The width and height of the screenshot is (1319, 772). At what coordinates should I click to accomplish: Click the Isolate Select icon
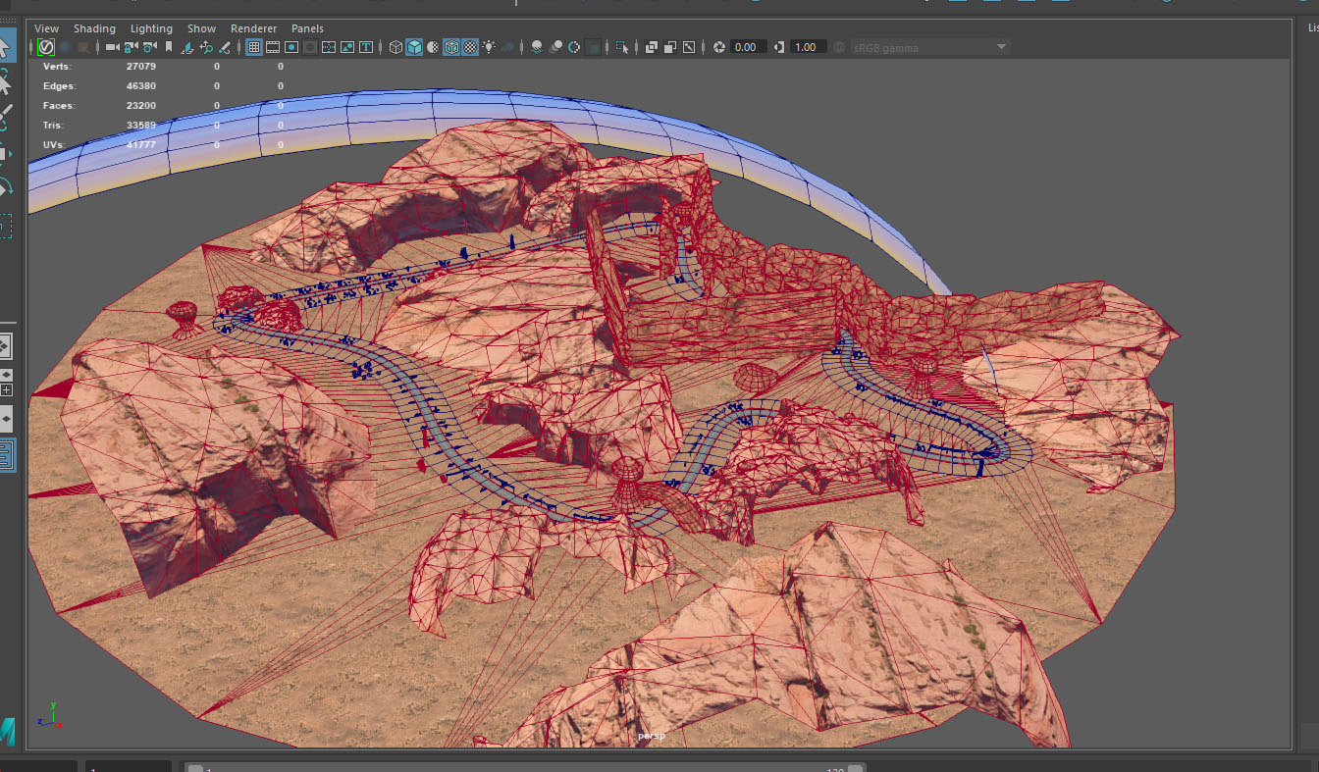[x=622, y=47]
